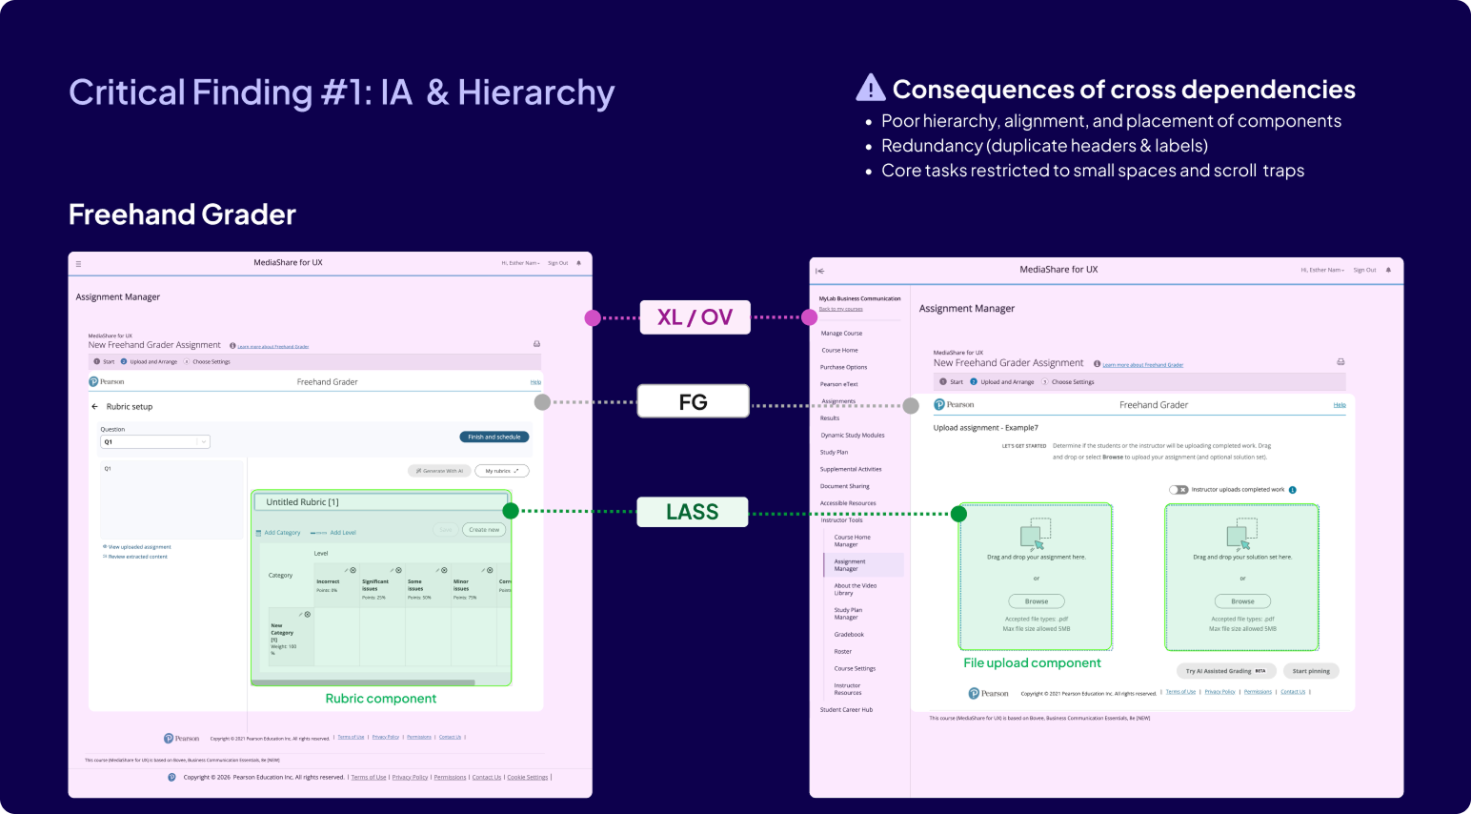Click the drag-and-drop icon in solution set zone
The width and height of the screenshot is (1471, 814).
[1241, 534]
